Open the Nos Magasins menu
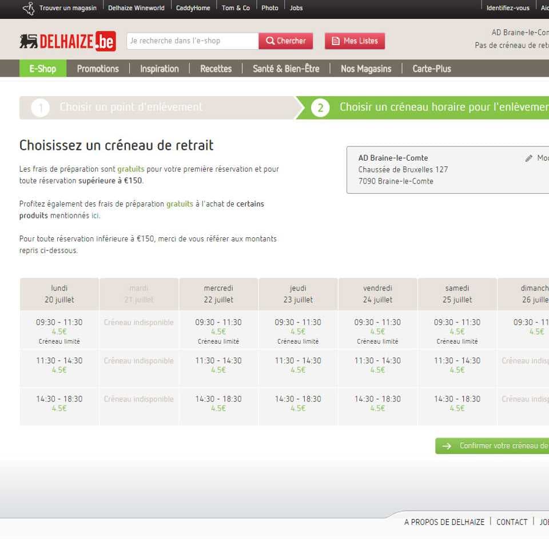Screen dimensions: 549x549 point(366,69)
